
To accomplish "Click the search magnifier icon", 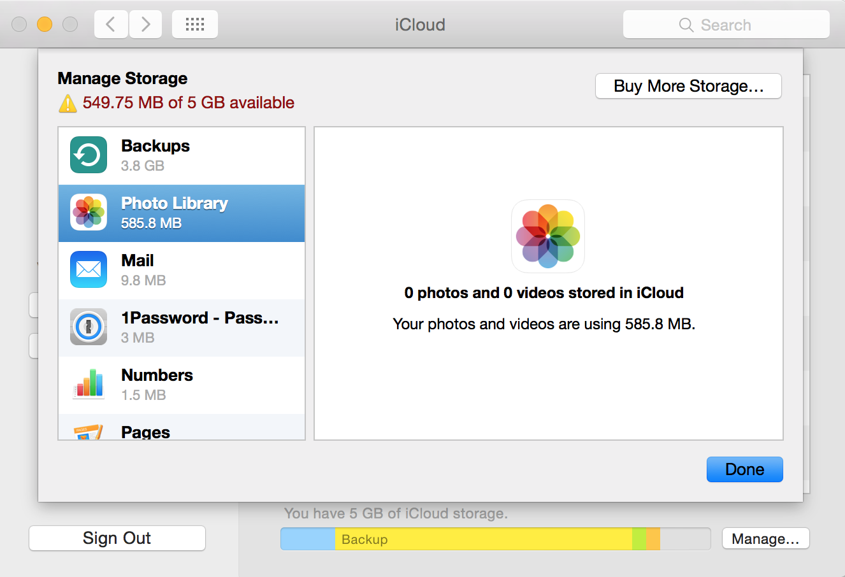I will point(686,25).
